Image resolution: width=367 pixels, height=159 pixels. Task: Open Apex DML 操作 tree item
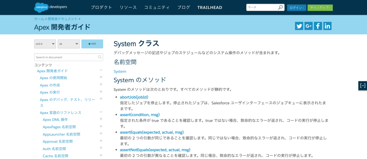click(x=55, y=120)
